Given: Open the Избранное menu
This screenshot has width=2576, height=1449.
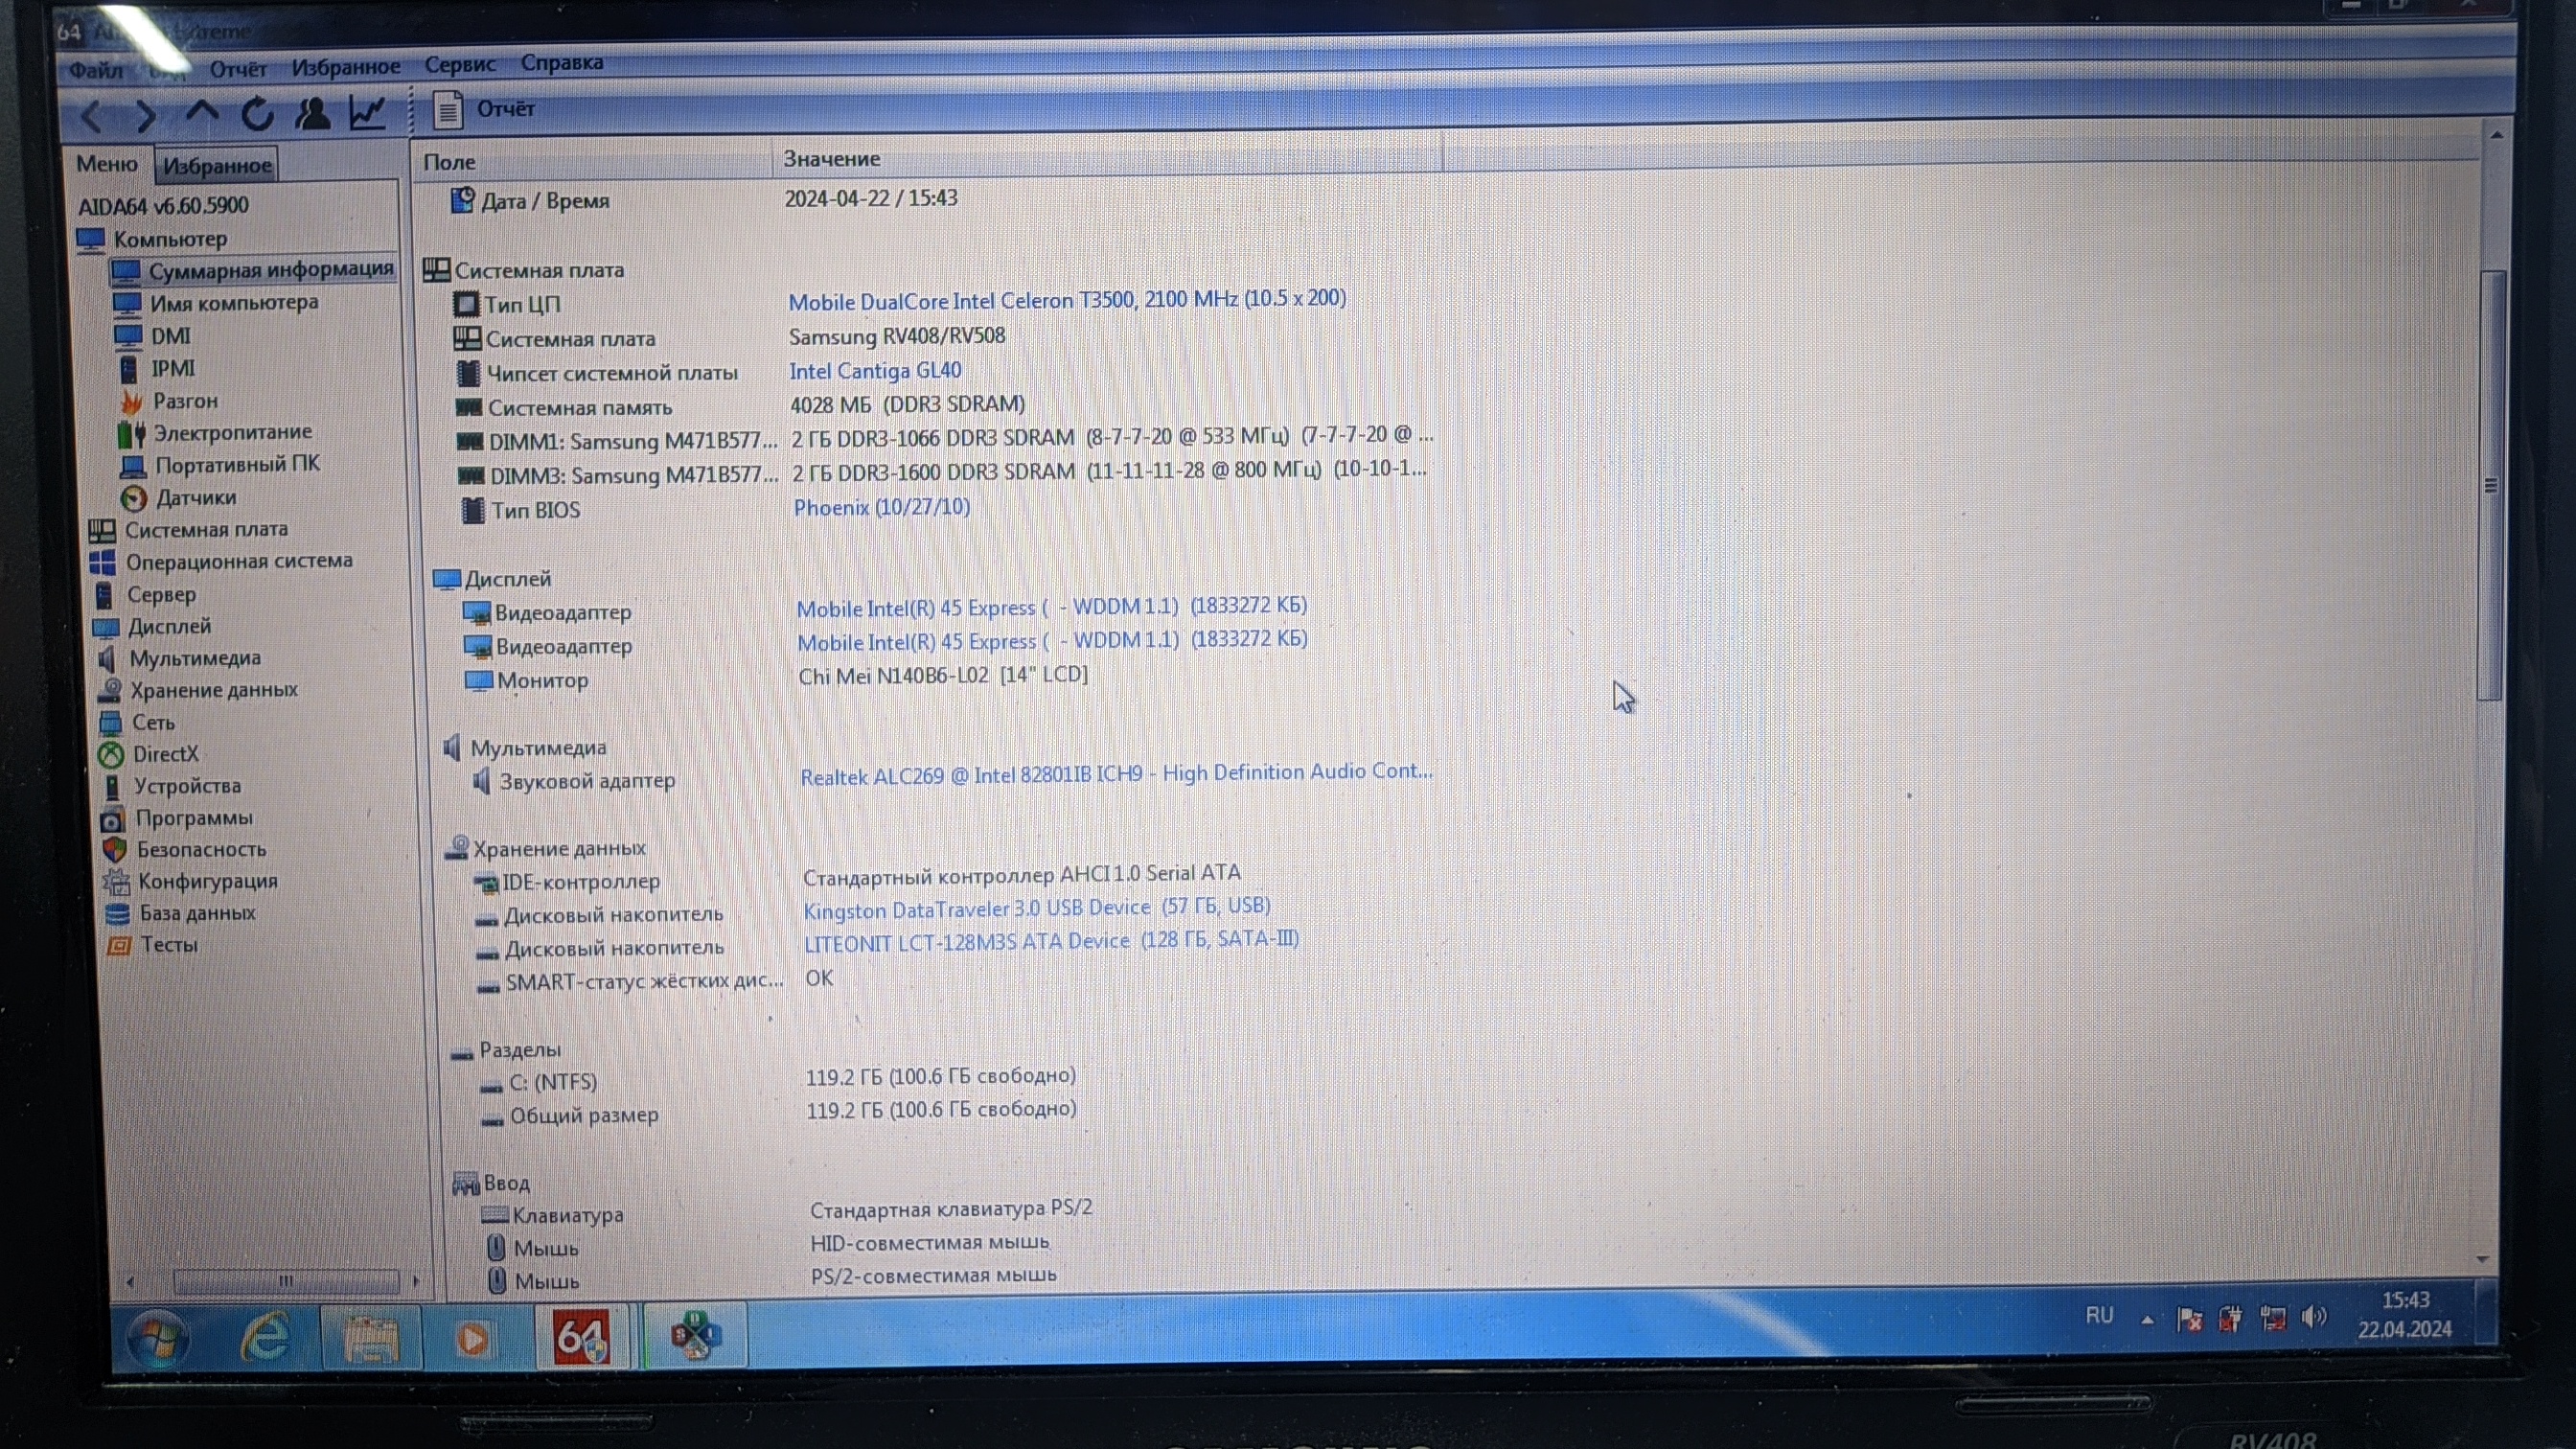Looking at the screenshot, I should 346,67.
